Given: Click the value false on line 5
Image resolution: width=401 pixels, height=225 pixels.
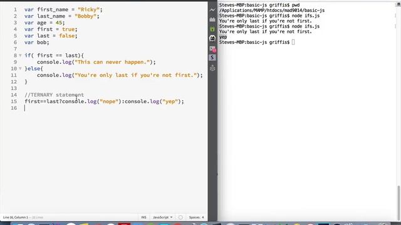Looking at the screenshot, I should click(67, 36).
